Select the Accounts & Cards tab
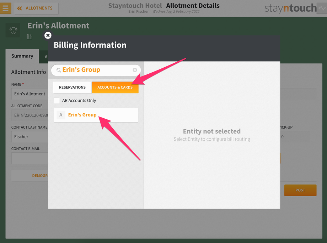This screenshot has height=243, width=327. [x=115, y=87]
